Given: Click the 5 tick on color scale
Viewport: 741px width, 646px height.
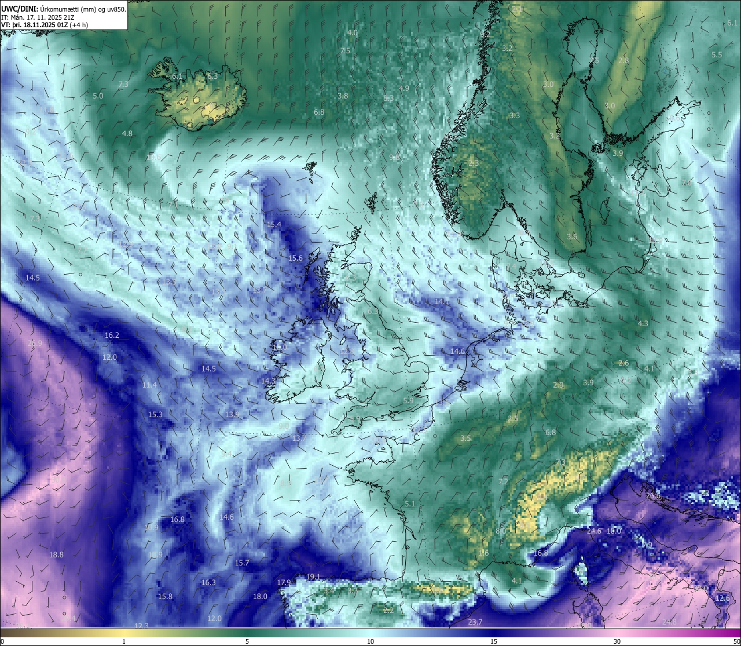Looking at the screenshot, I should pyautogui.click(x=247, y=641).
